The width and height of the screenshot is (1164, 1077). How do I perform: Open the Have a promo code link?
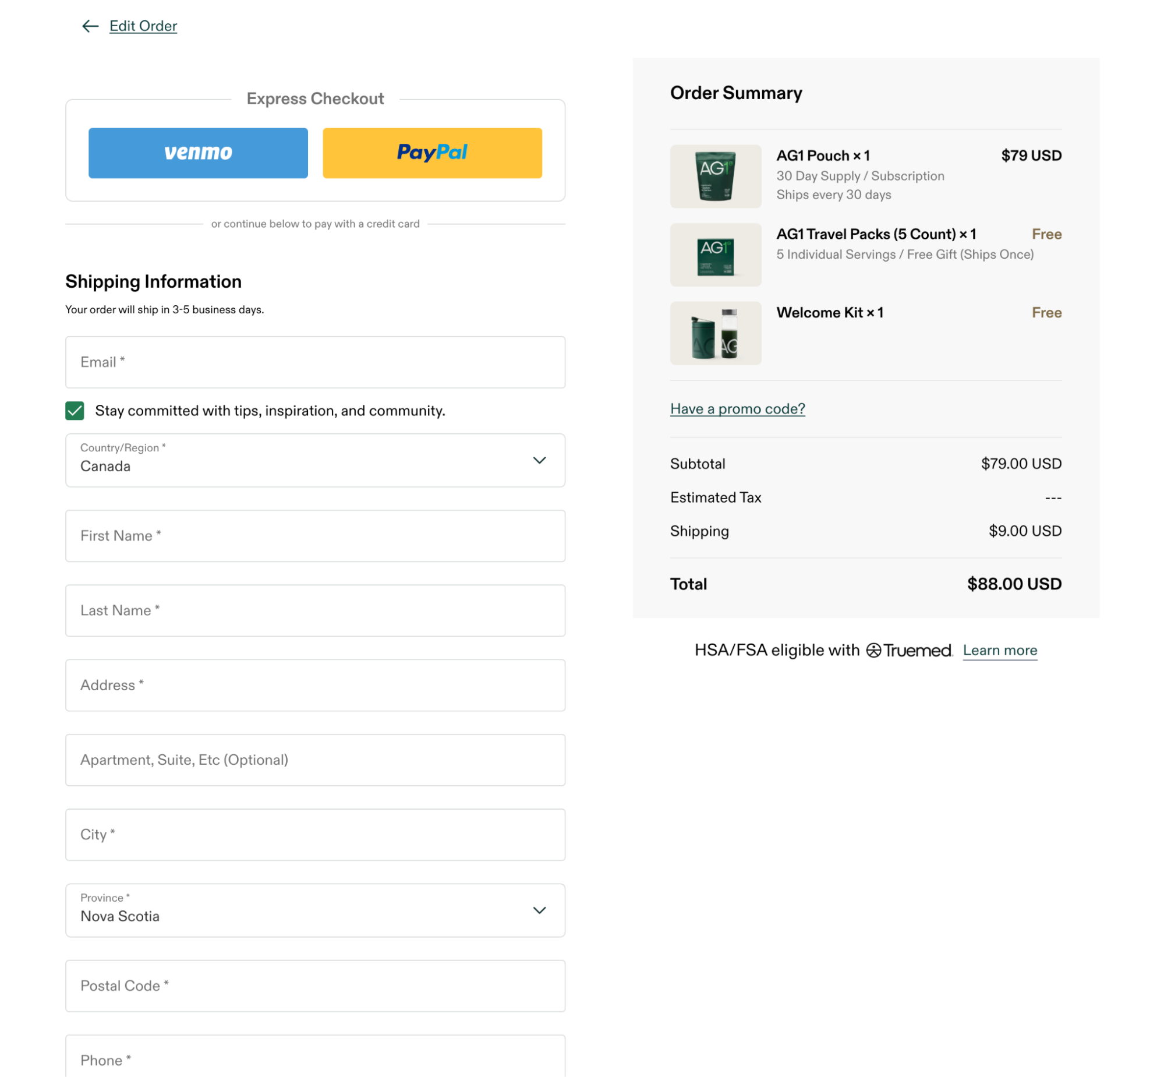[738, 408]
